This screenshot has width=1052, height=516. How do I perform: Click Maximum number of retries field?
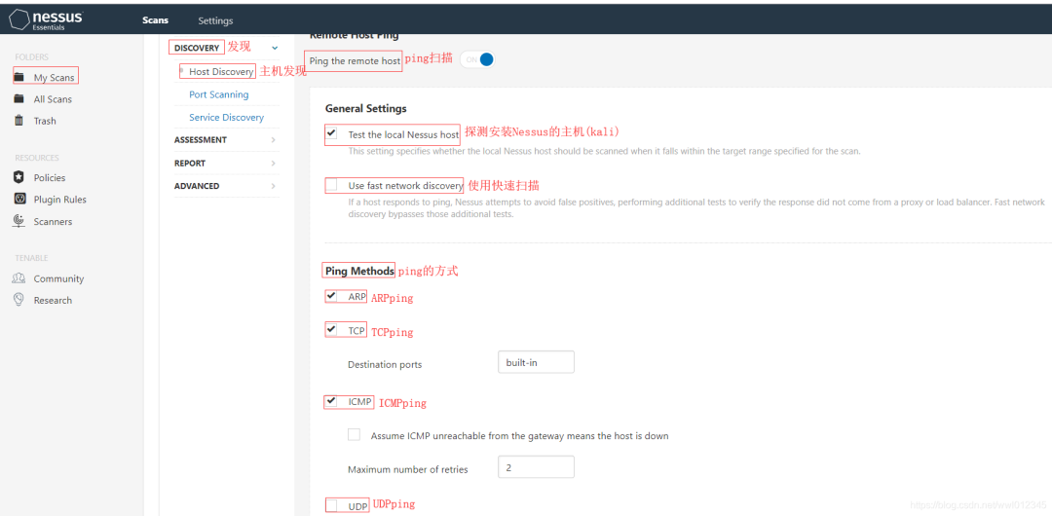coord(536,467)
